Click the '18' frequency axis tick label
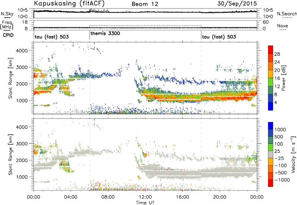 coord(25,22)
